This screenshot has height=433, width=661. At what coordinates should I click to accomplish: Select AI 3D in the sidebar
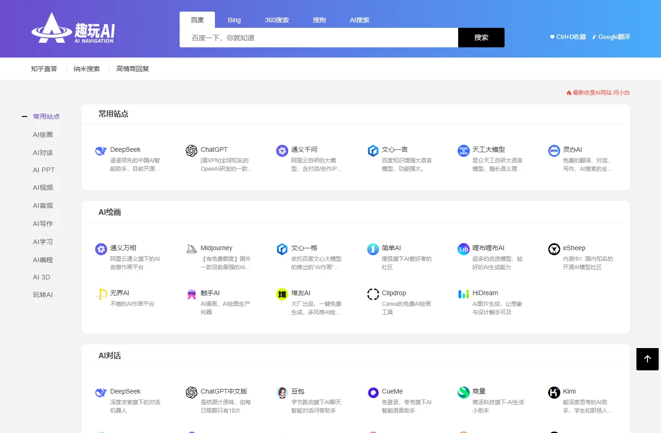tap(41, 277)
